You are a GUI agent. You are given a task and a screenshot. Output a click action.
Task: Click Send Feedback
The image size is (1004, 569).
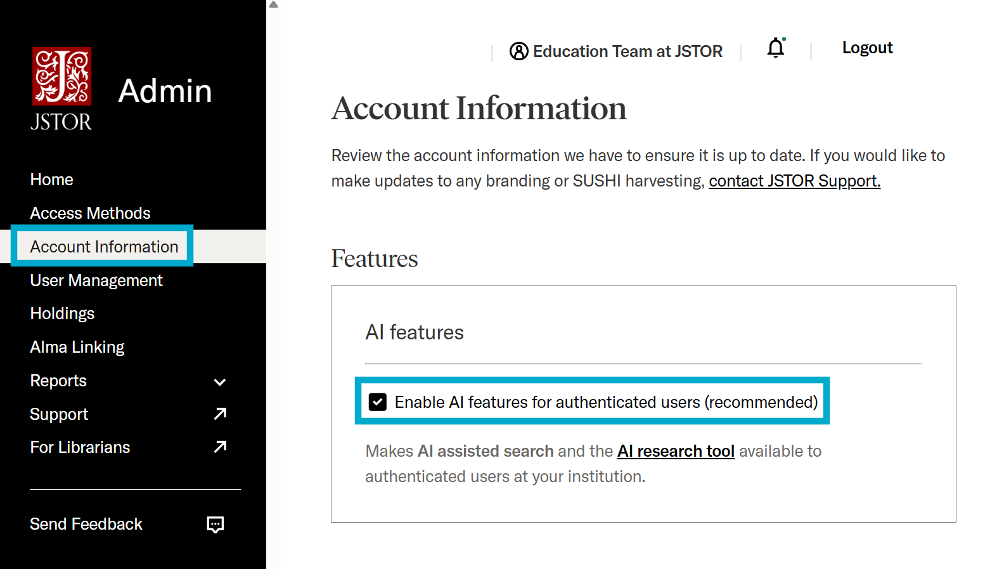[86, 524]
